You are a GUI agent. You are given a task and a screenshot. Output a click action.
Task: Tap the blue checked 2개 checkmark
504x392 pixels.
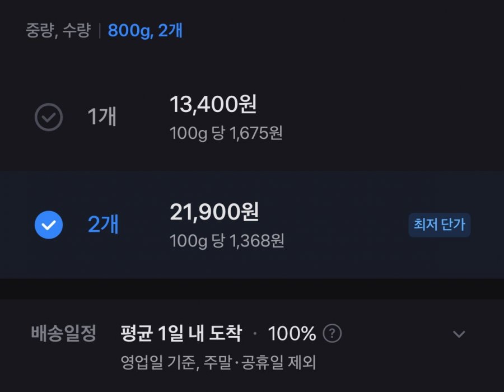(x=49, y=225)
